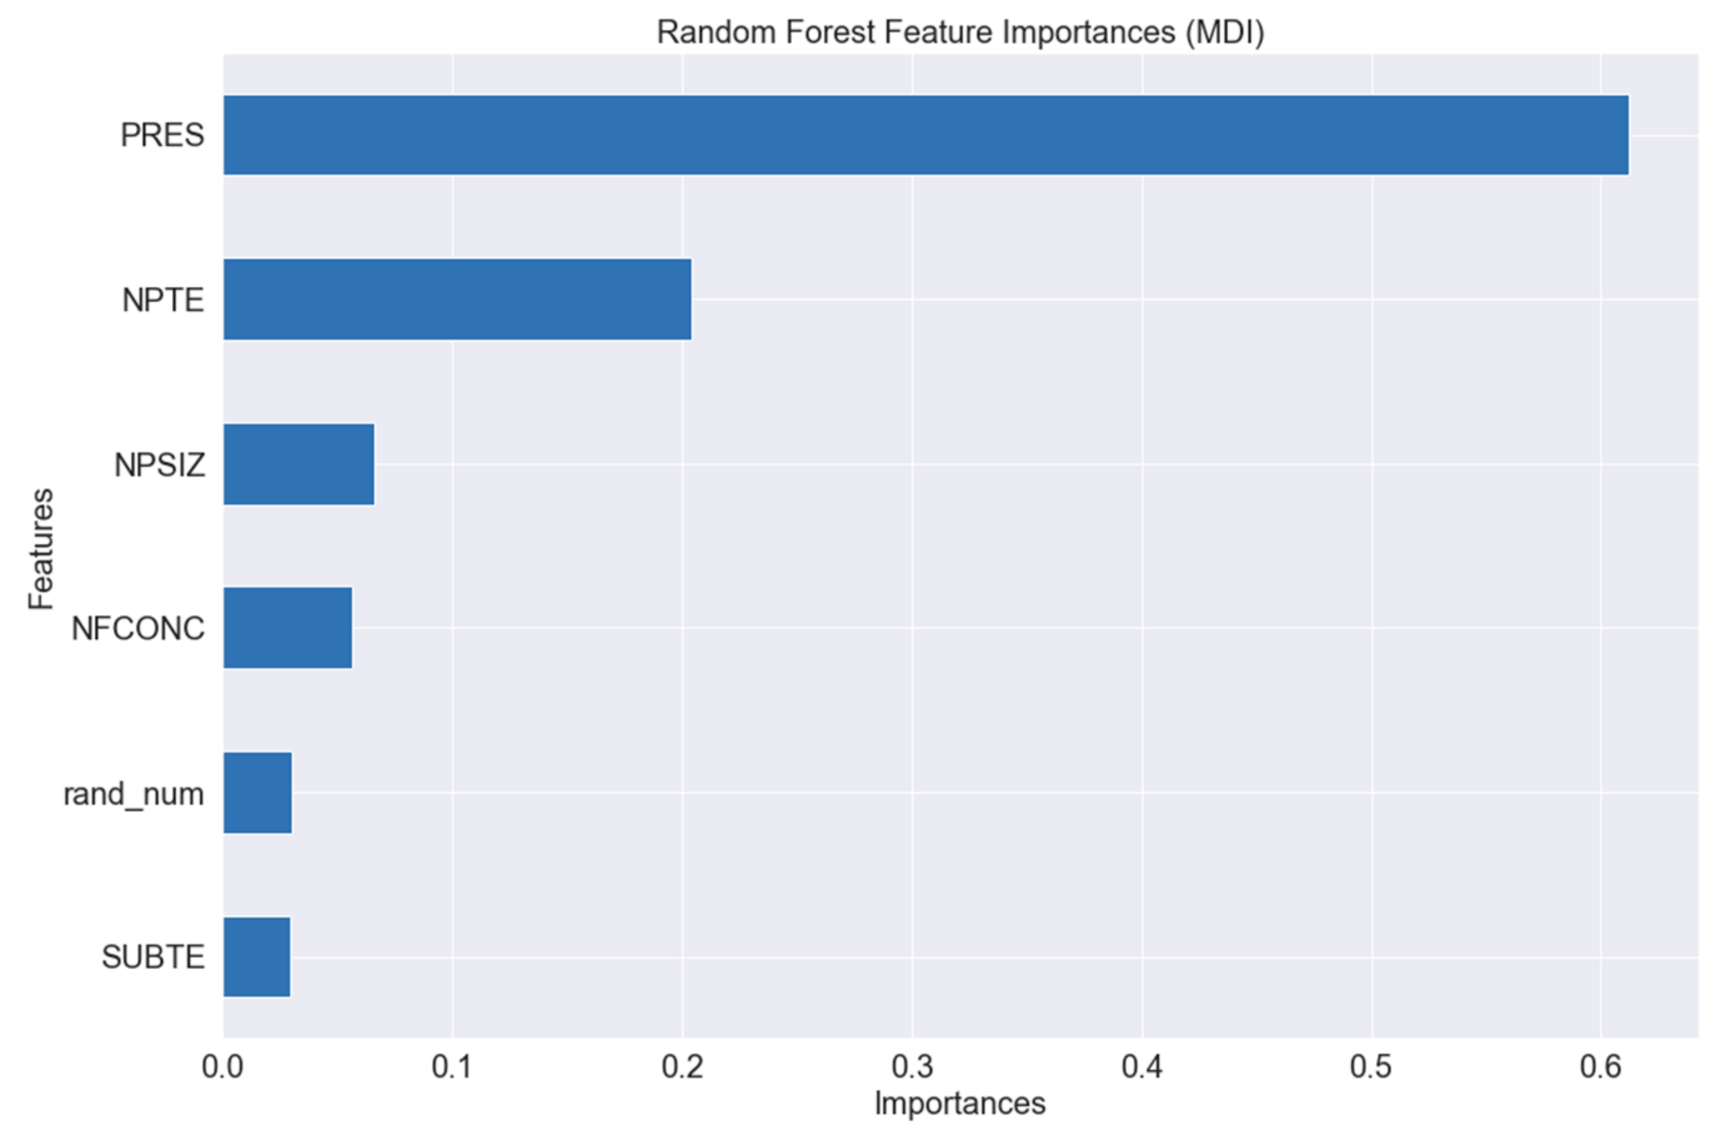Click the NPSIZ y-axis tick label
Viewport: 1726px width, 1136px height.
click(x=159, y=464)
